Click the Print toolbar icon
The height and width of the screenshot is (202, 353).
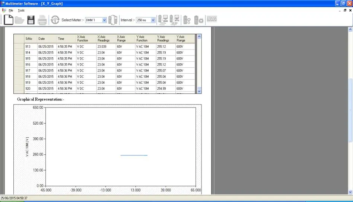(x=42, y=20)
